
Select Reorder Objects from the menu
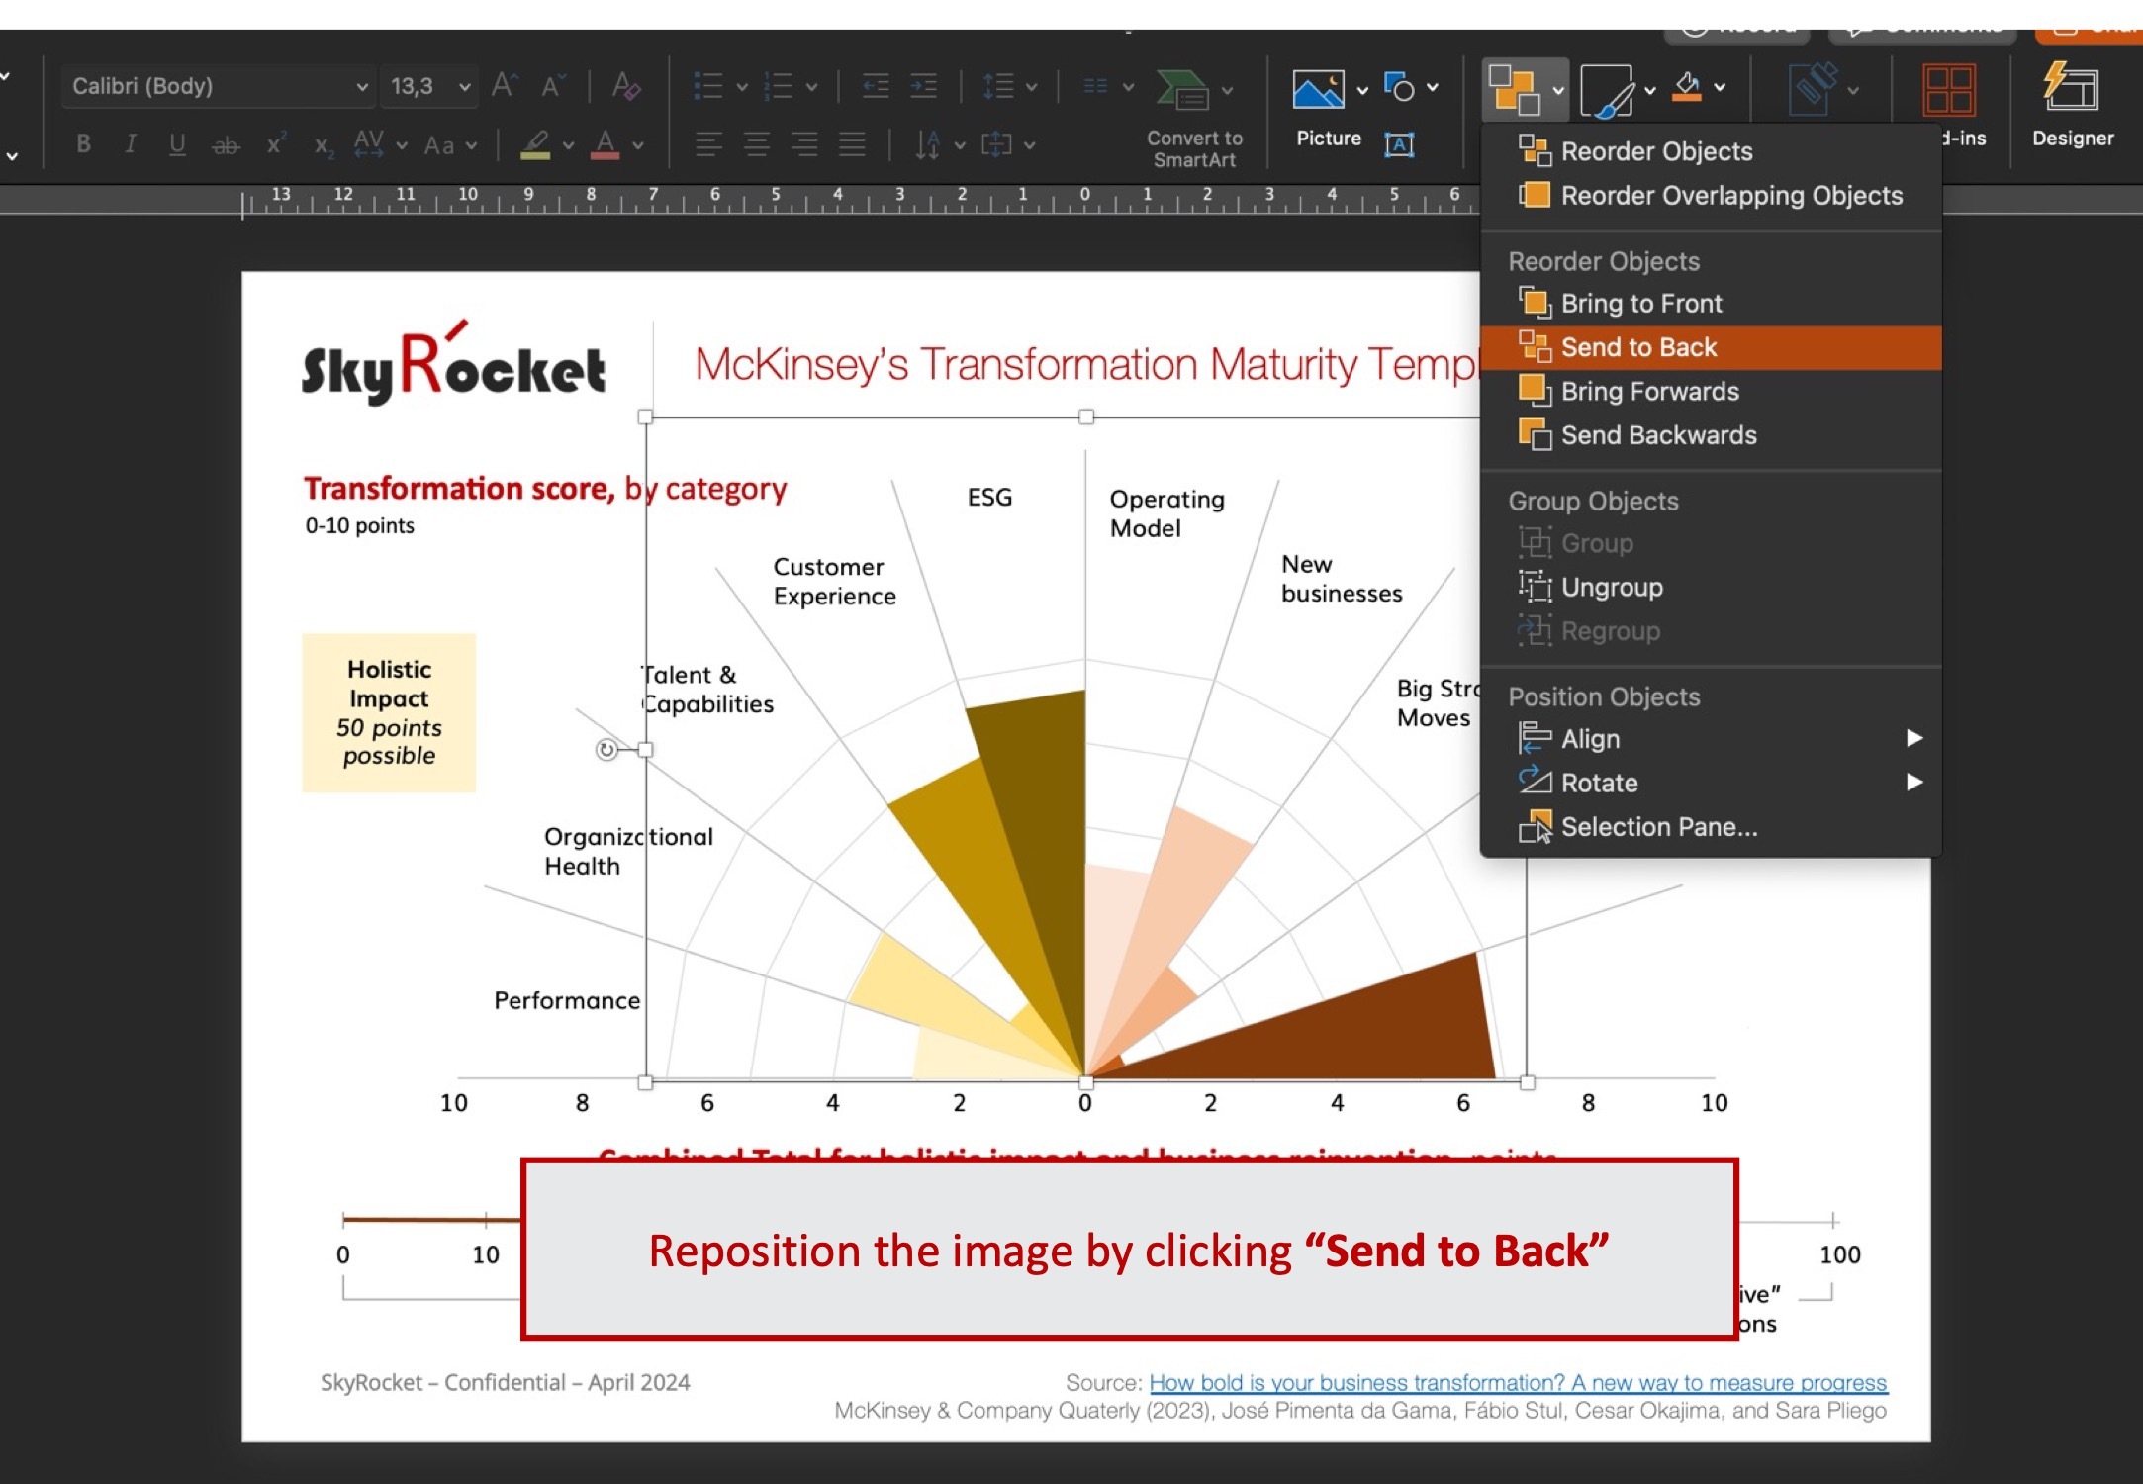pos(1712,151)
